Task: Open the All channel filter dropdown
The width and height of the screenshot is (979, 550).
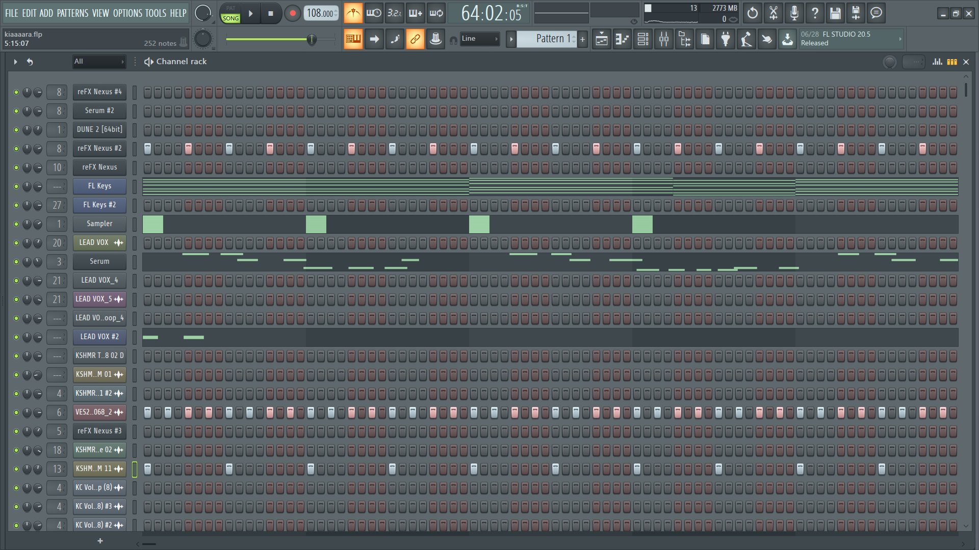Action: [99, 62]
